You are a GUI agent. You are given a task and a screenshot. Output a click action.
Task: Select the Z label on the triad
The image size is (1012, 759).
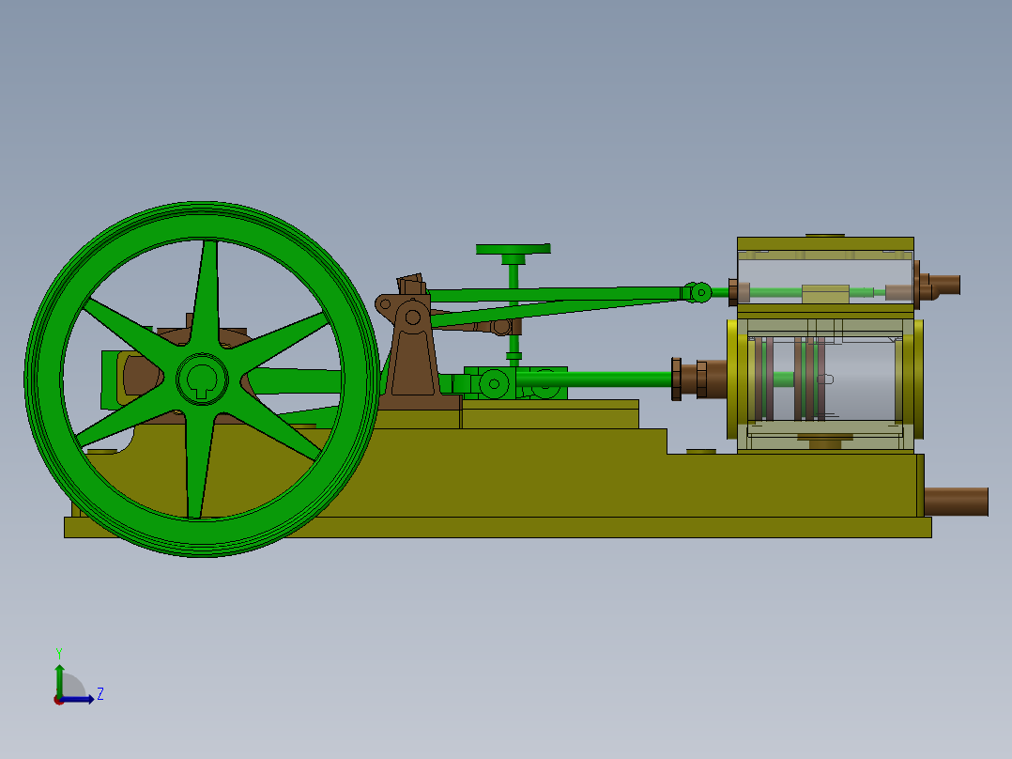click(x=100, y=693)
